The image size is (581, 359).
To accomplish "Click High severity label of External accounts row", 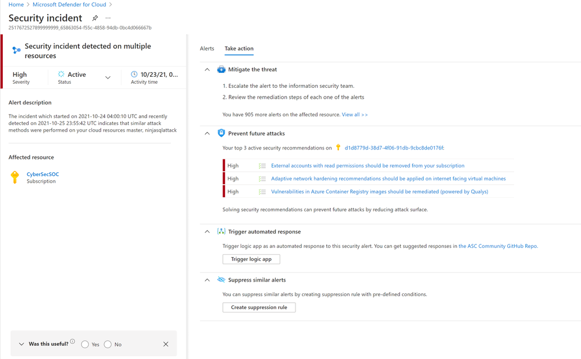I will (233, 166).
